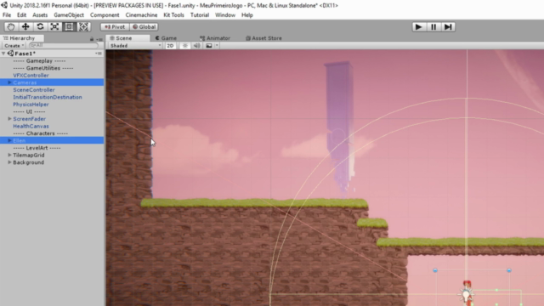Select the Scale tool
This screenshot has height=306, width=544.
pyautogui.click(x=54, y=26)
